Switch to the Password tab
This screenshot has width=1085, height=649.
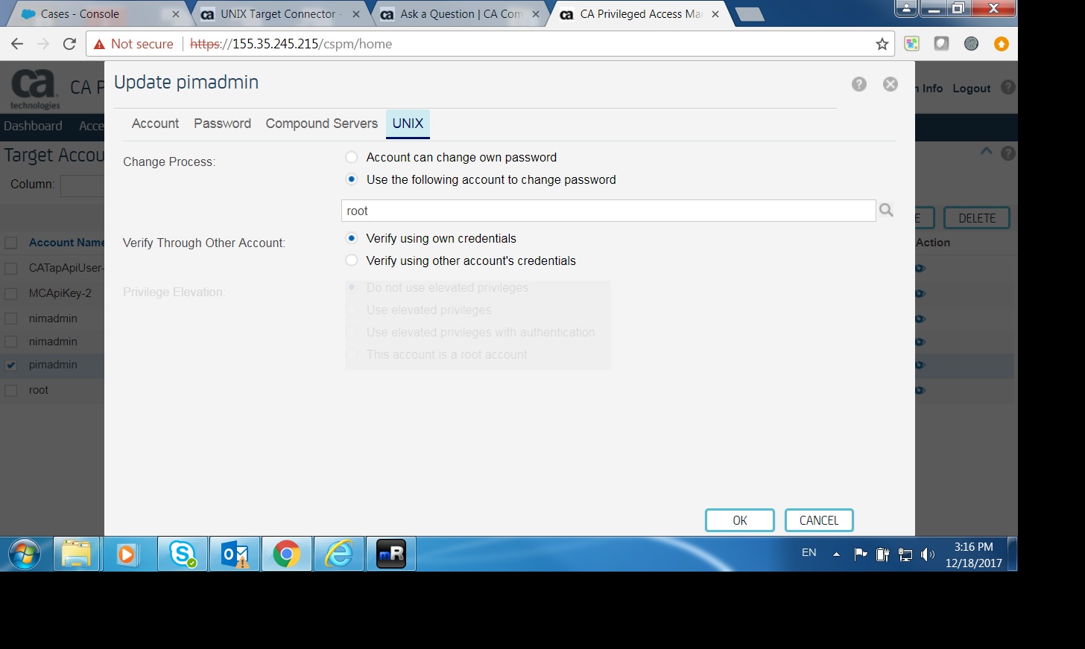222,124
